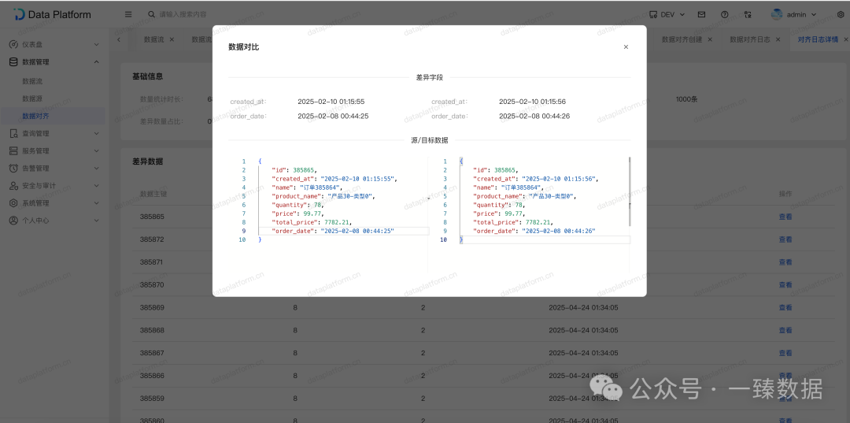Close the 数据对比 dialog
This screenshot has width=850, height=423.
[x=626, y=47]
